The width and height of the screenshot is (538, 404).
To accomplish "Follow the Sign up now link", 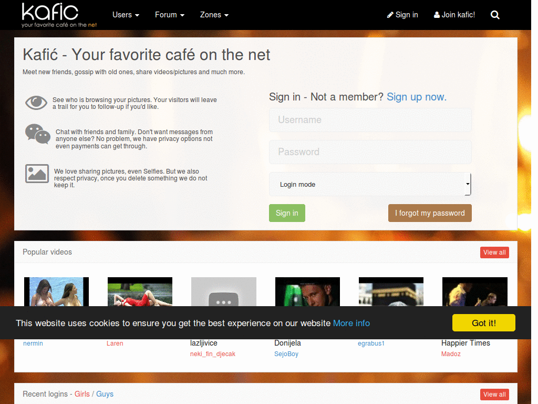I will coord(417,97).
